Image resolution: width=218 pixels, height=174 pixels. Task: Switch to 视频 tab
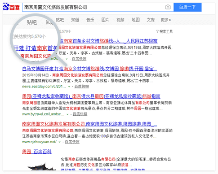tap(120, 20)
